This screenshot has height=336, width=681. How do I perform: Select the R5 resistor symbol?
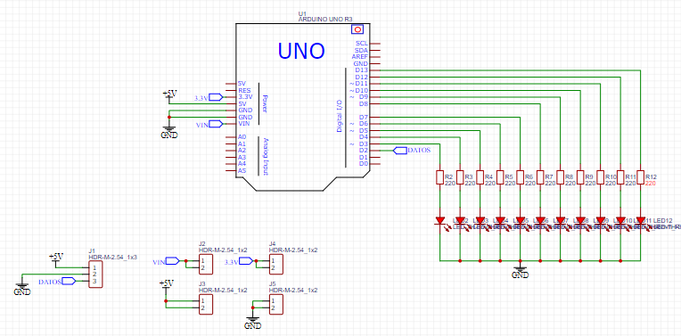500,177
